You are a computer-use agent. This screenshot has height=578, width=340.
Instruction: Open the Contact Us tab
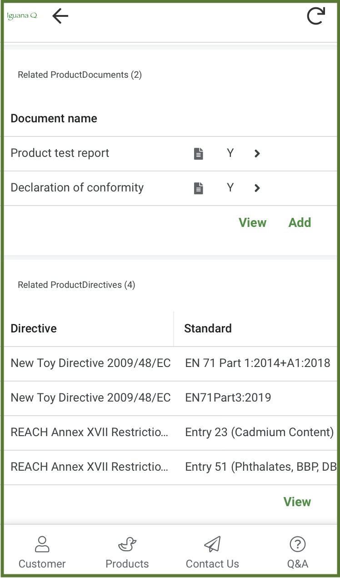(212, 552)
